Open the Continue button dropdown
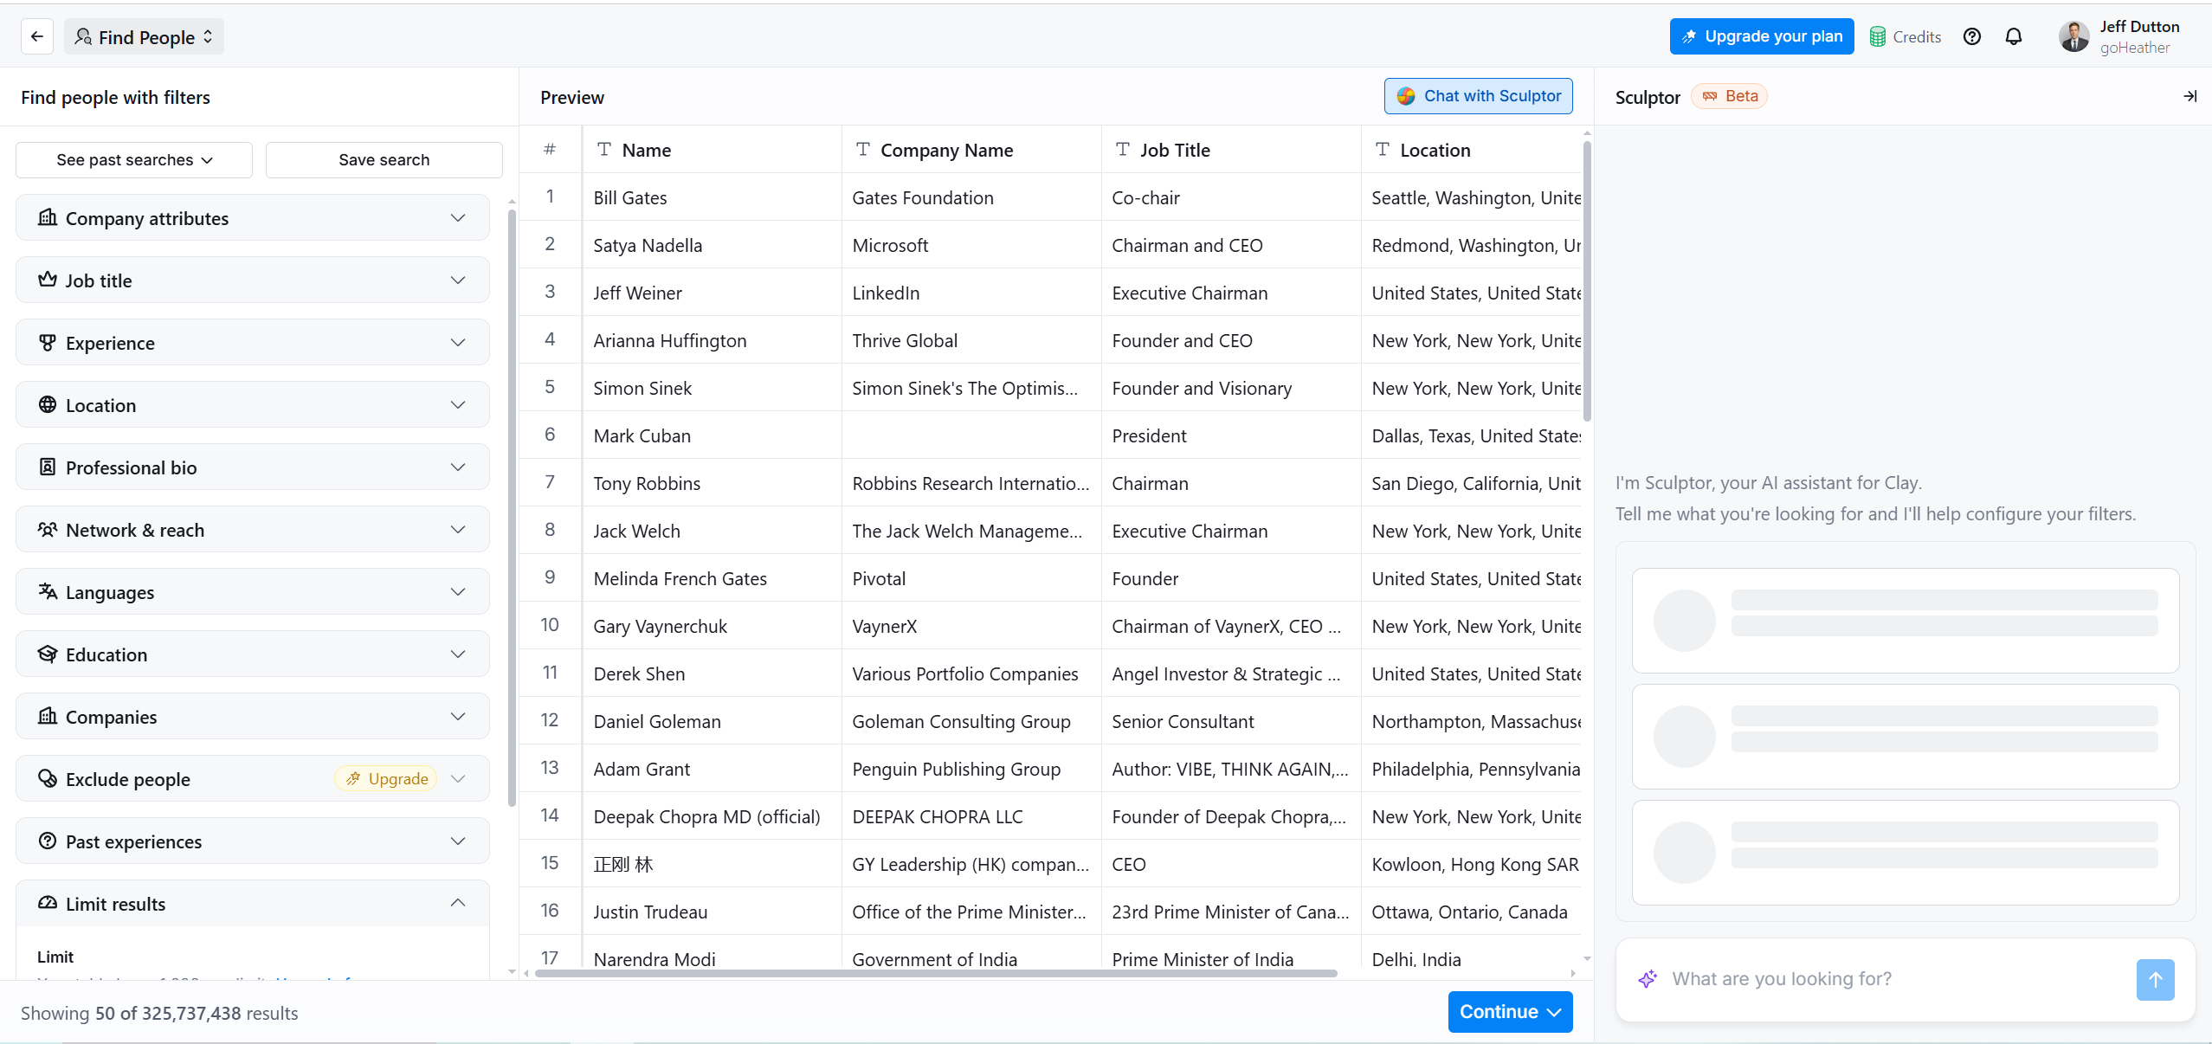 pyautogui.click(x=1510, y=1012)
